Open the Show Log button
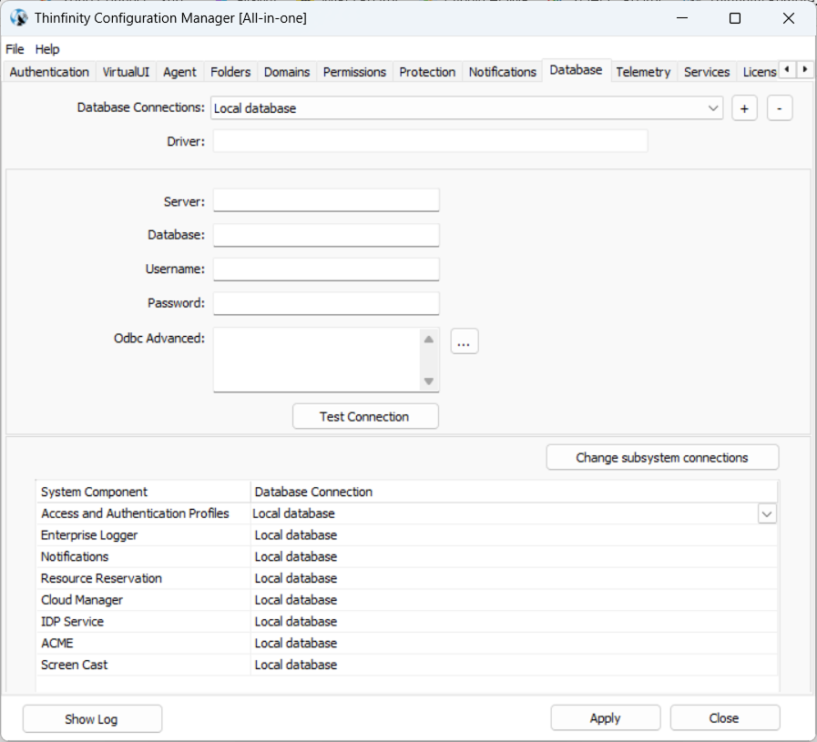817x742 pixels. point(92,719)
